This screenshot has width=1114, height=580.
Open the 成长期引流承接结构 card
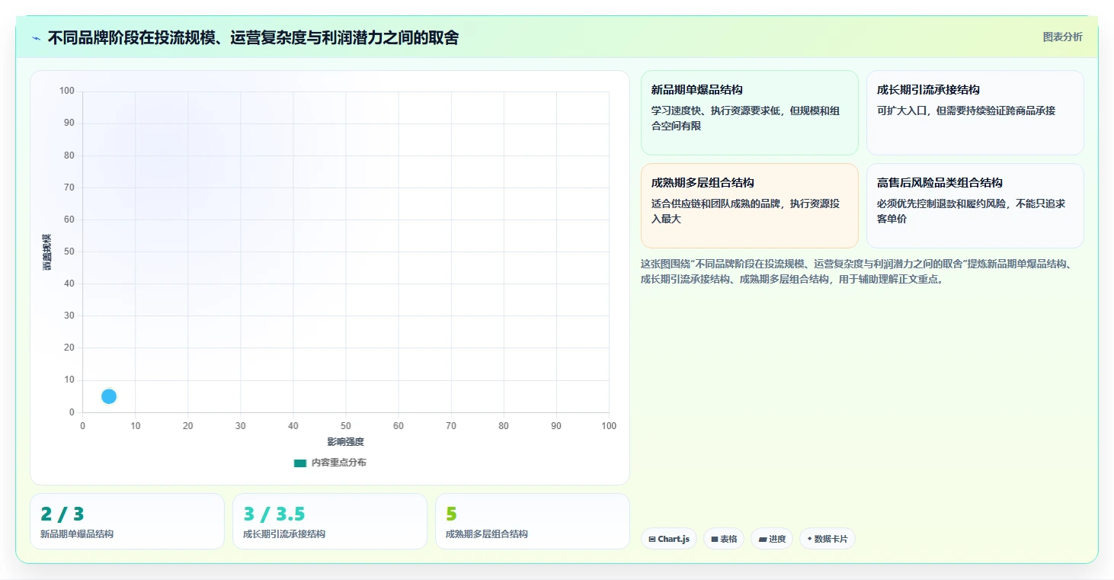975,113
